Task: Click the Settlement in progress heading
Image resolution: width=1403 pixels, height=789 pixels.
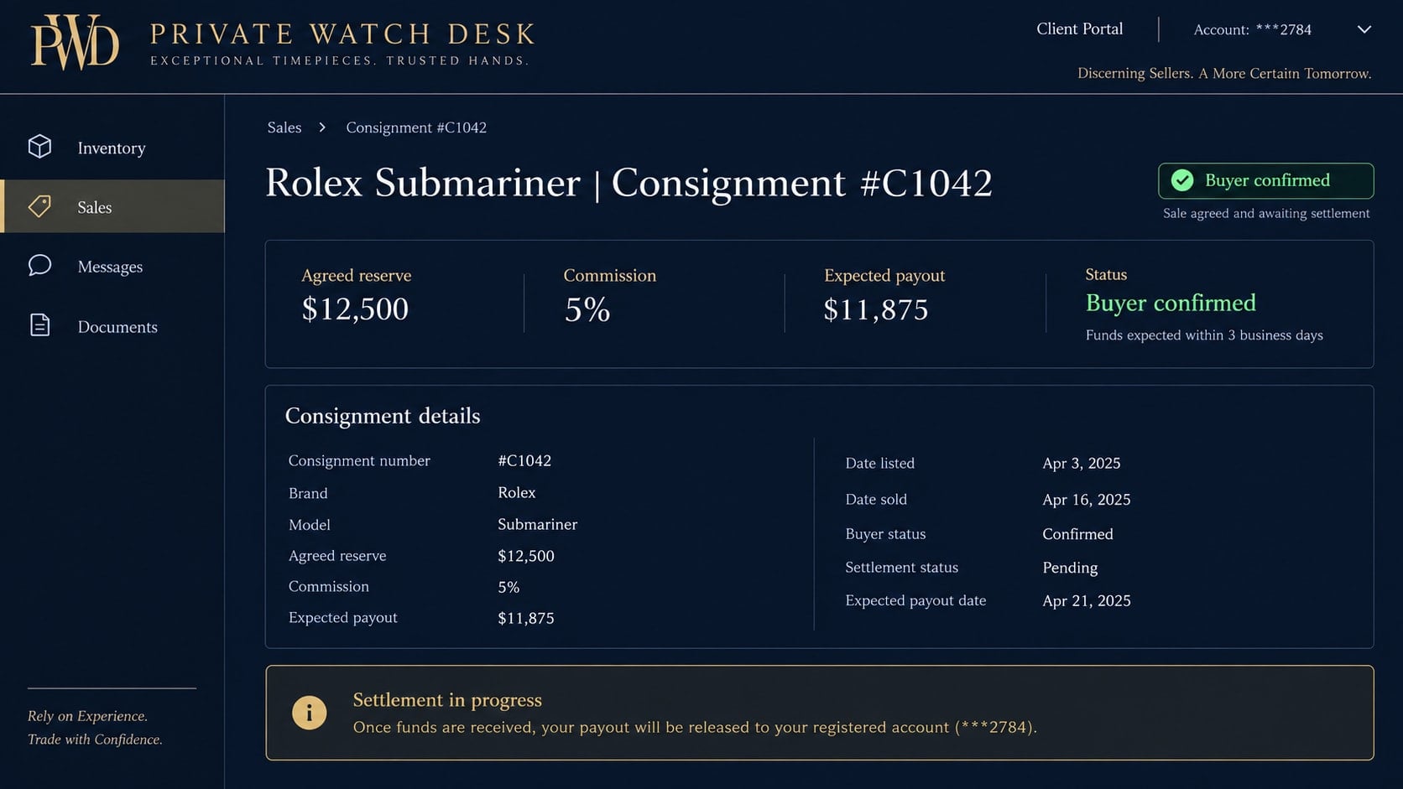Action: pos(447,700)
